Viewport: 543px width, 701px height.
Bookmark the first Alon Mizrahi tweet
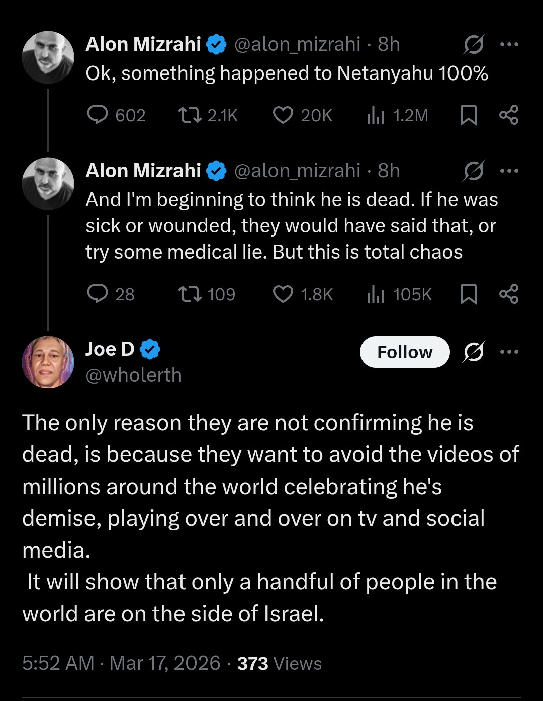click(x=469, y=115)
